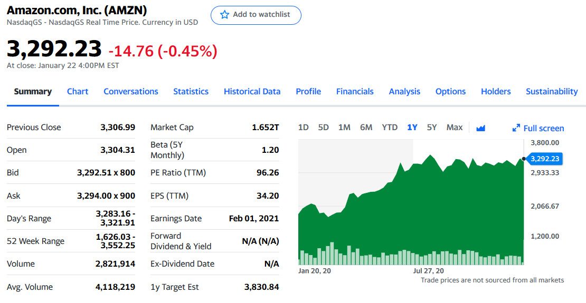Click the Previous Close value 3,306.99
Image resolution: width=586 pixels, height=303 pixels.
tap(118, 127)
